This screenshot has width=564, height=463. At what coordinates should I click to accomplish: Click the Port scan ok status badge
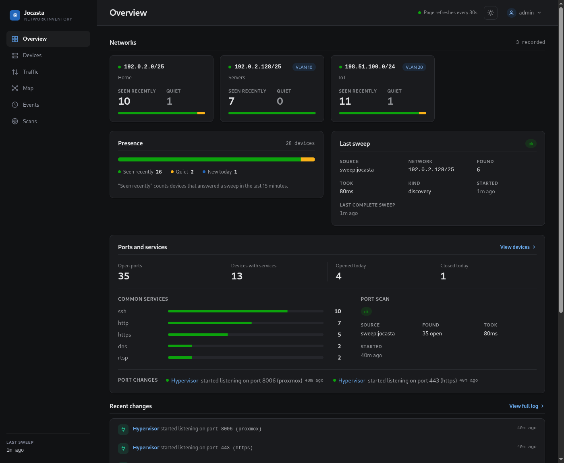click(366, 312)
